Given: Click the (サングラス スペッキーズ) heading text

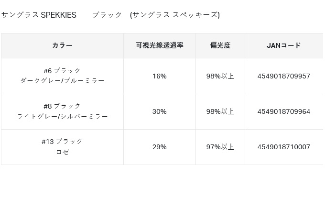Looking at the screenshot, I should click(174, 15).
